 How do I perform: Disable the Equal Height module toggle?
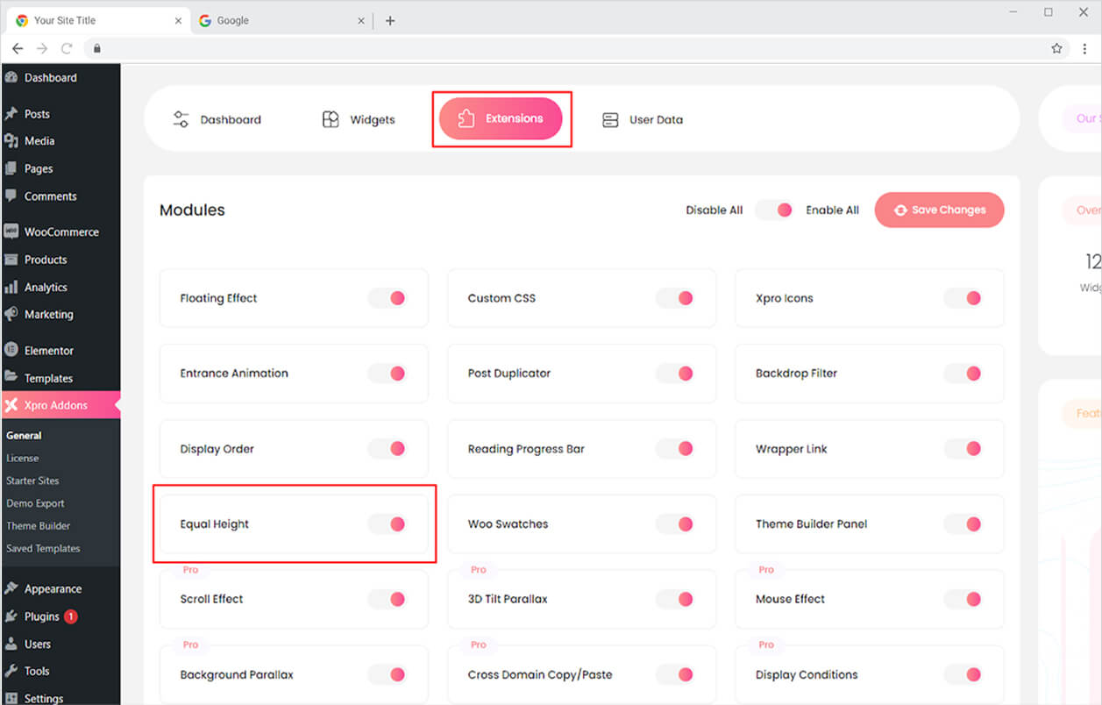click(387, 524)
